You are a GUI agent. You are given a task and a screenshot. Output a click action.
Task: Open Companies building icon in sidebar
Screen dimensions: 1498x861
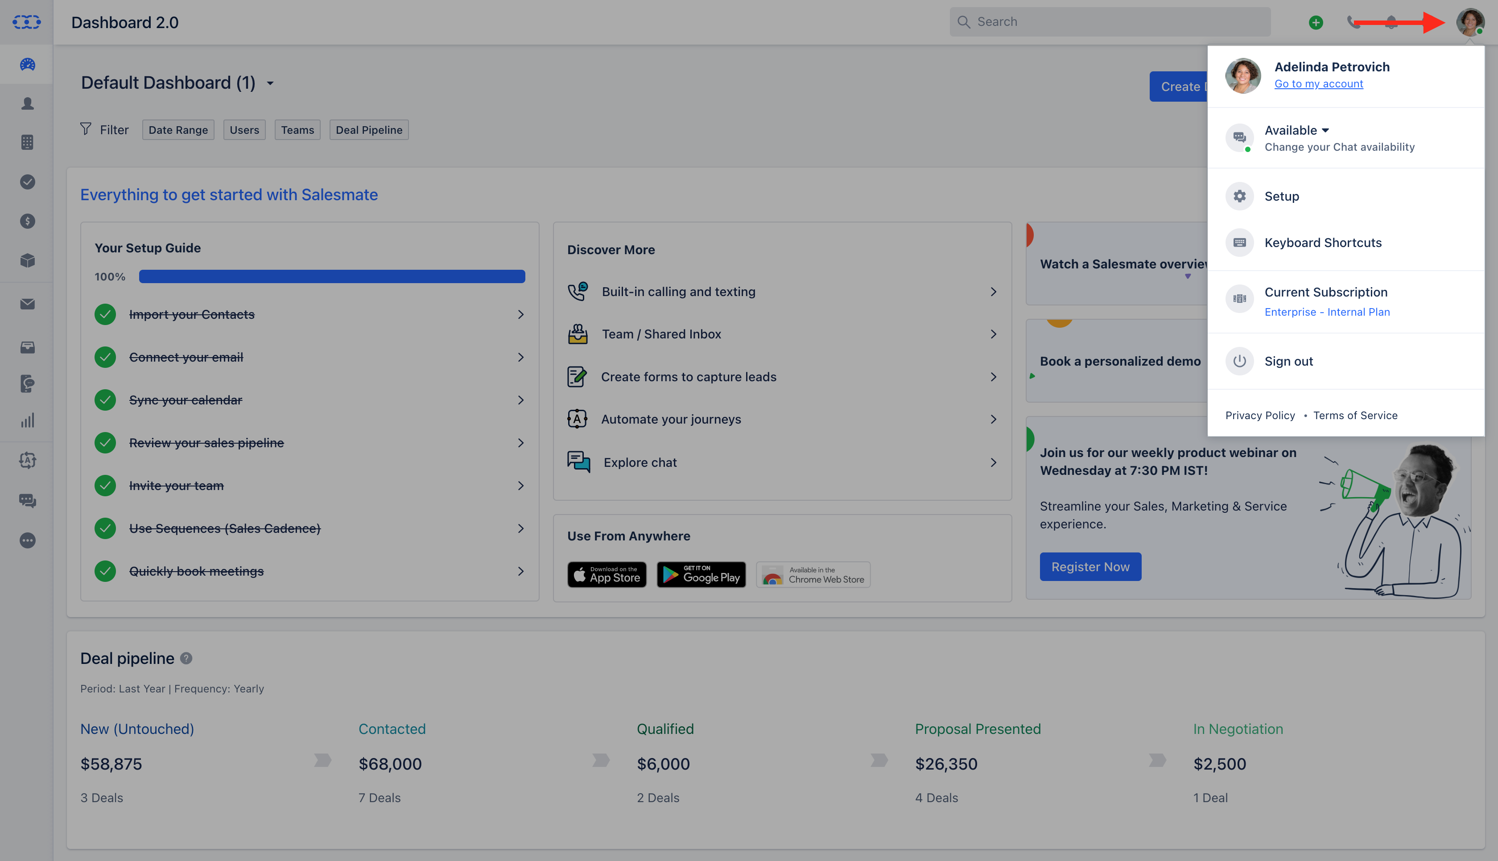pos(27,143)
